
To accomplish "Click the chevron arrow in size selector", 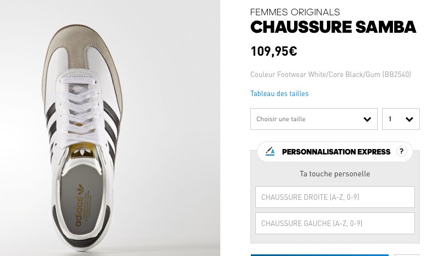I will [x=367, y=119].
